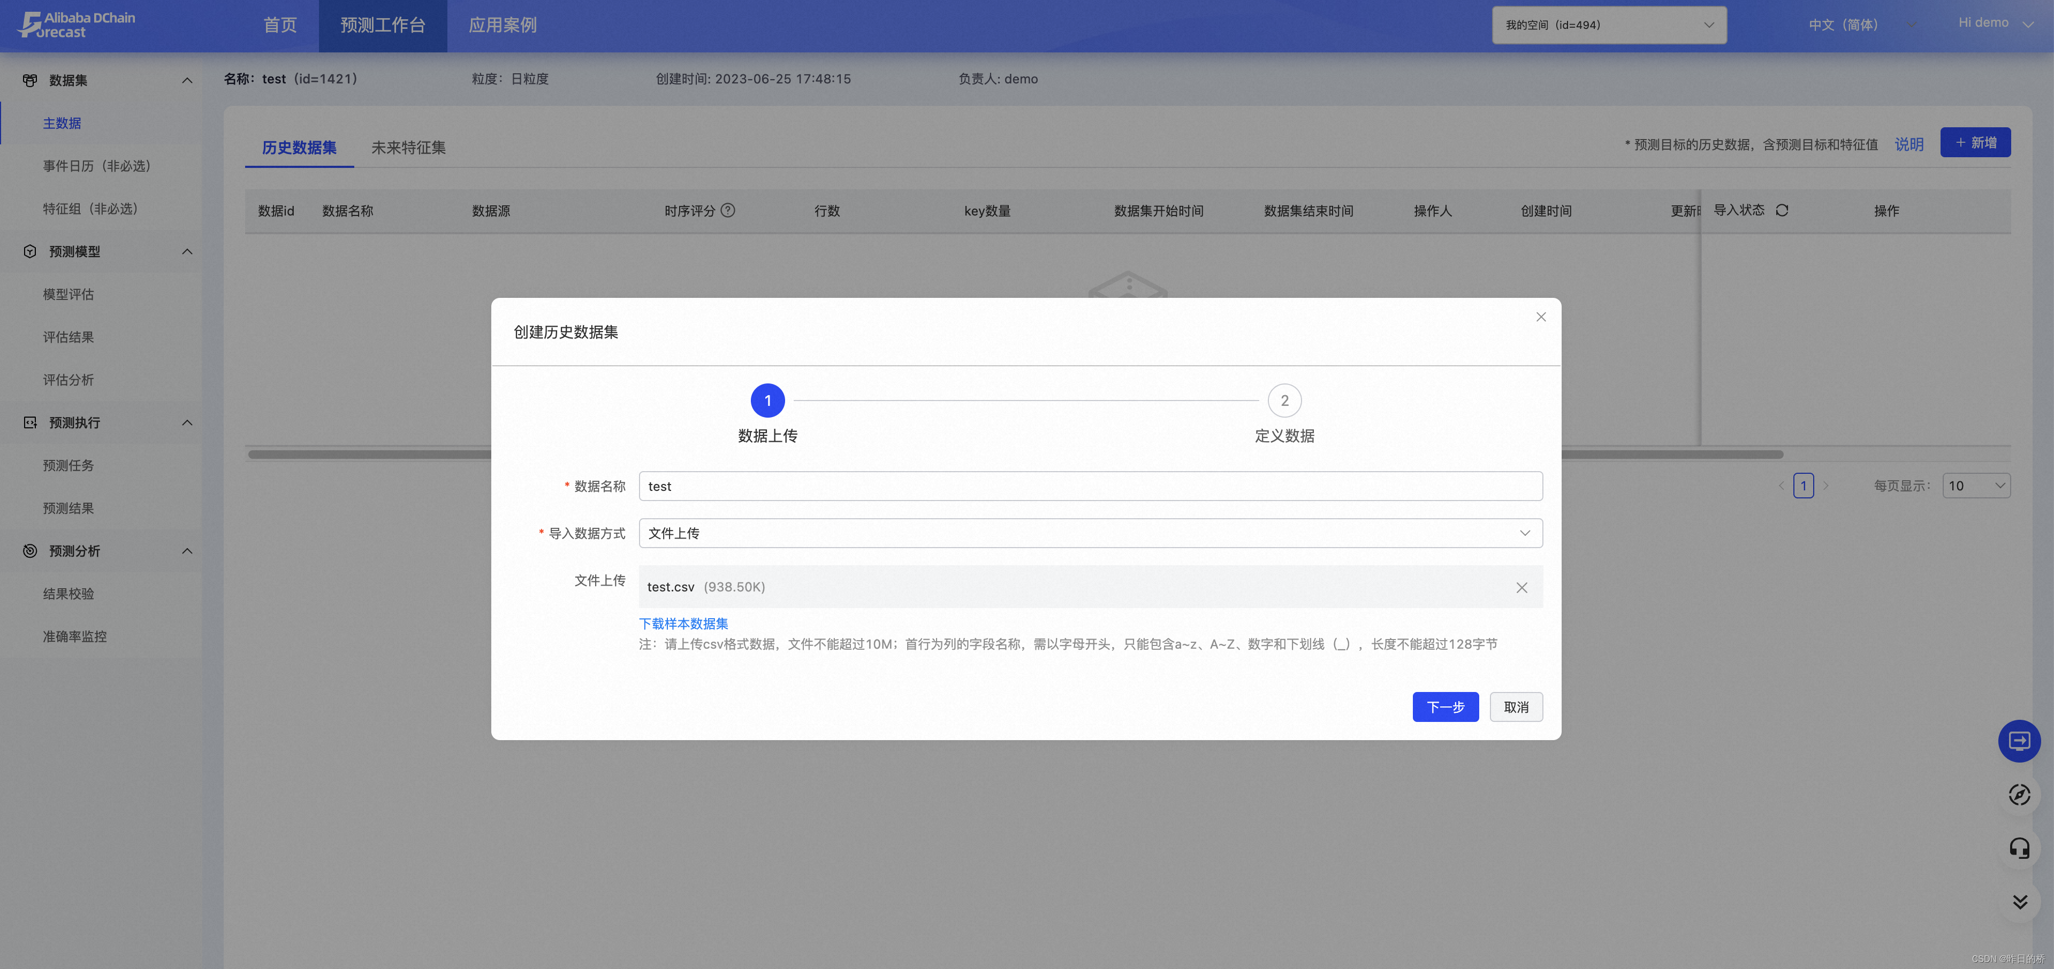This screenshot has width=2054, height=969.
Task: Click the 数据集开始时间 column header
Action: (1159, 211)
